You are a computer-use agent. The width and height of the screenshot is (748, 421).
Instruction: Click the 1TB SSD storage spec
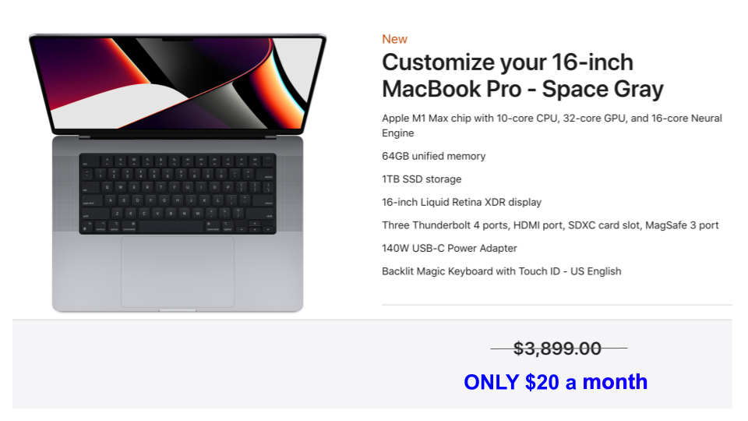pos(422,179)
